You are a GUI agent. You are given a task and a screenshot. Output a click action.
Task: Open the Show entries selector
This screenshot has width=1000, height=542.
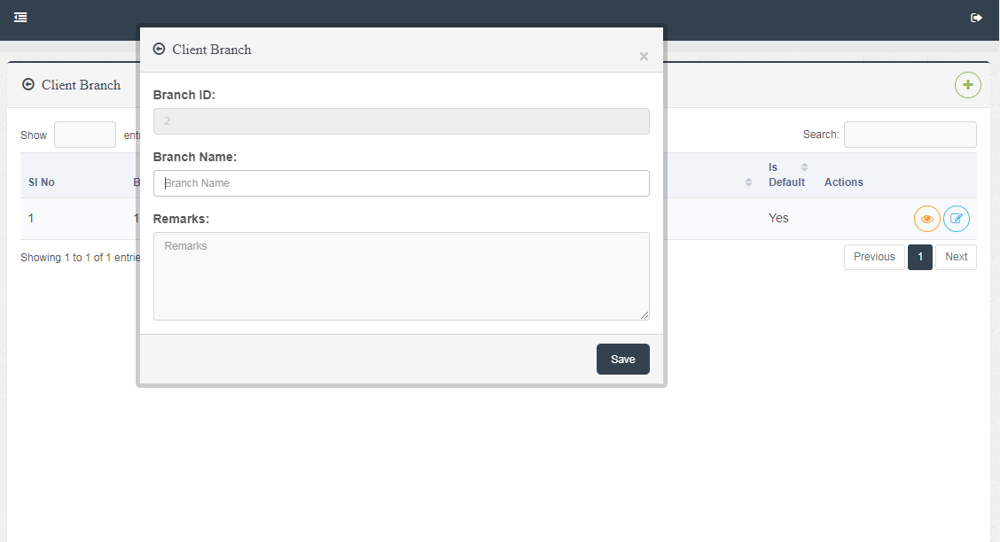point(85,135)
